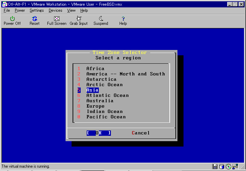Viewport: 246px width, 171px height.
Task: Choose America -- North and South region
Action: pyautogui.click(x=125, y=74)
